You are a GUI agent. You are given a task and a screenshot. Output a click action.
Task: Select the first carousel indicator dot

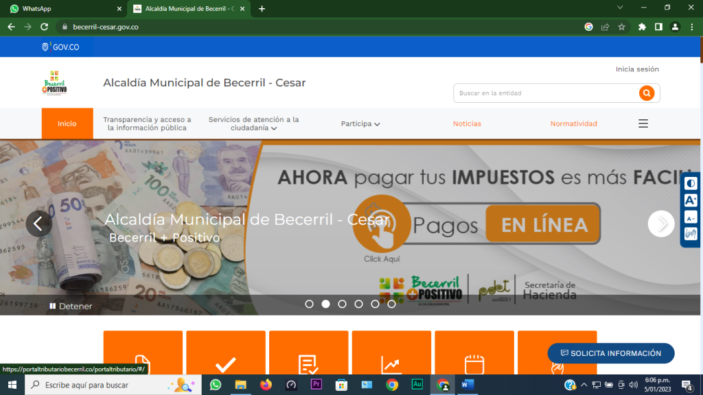point(309,304)
